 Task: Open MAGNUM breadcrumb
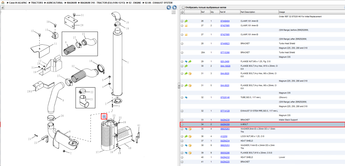click(x=72, y=3)
